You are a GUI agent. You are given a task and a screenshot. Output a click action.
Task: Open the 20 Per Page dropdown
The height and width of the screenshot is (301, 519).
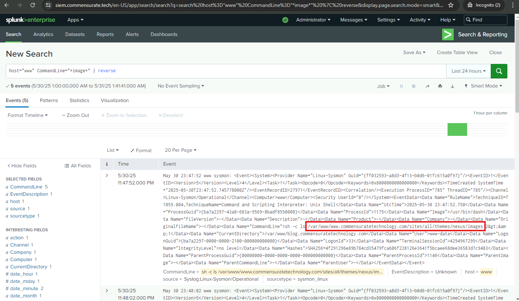(180, 150)
